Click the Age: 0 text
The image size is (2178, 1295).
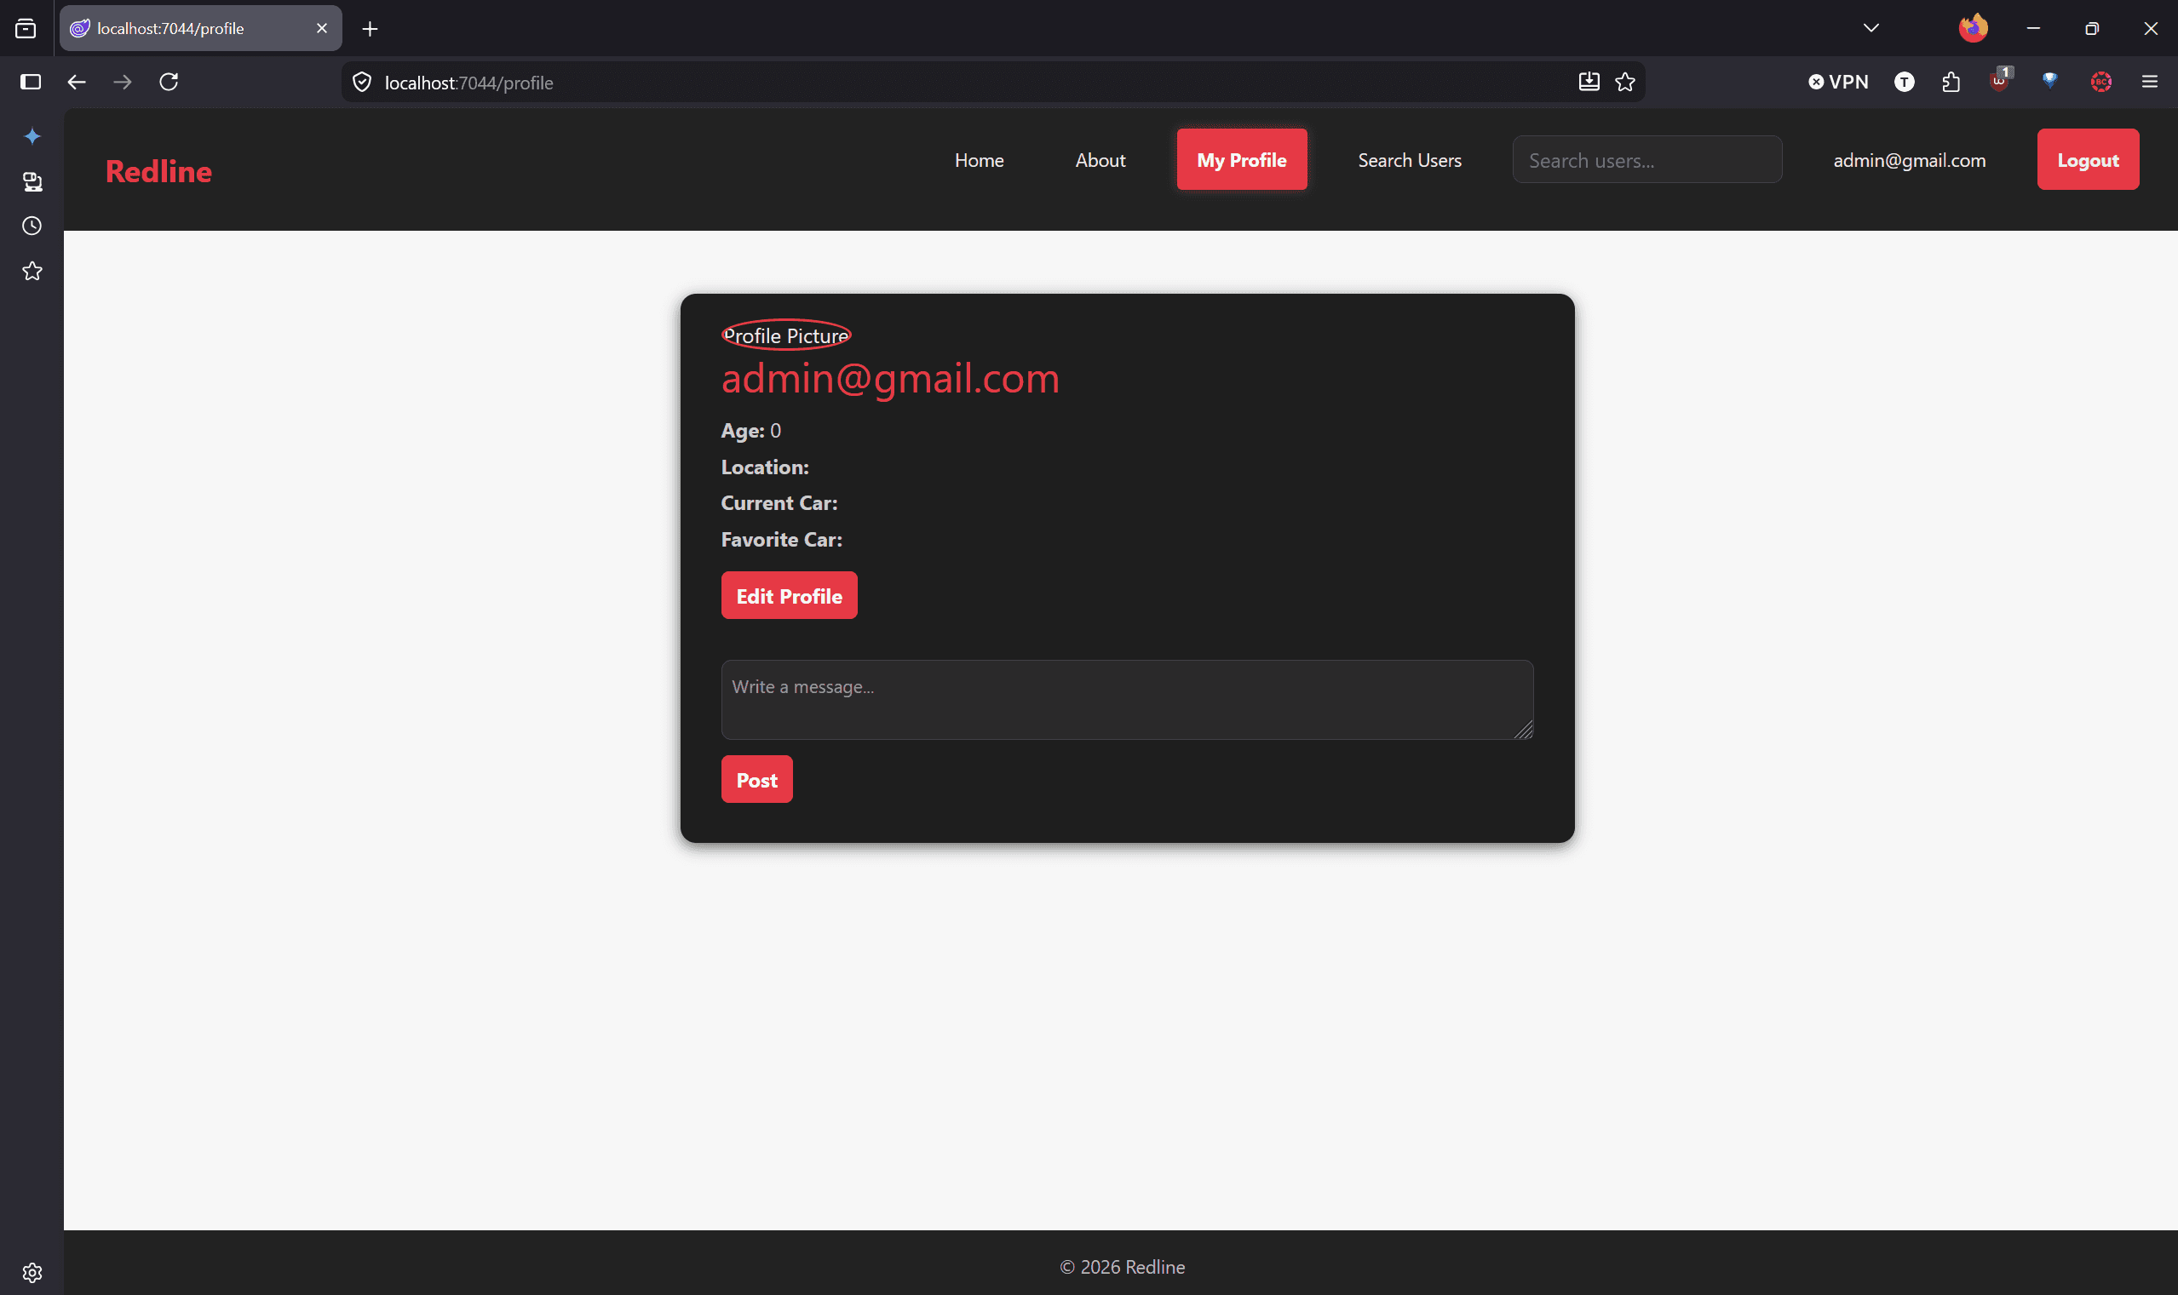(750, 431)
